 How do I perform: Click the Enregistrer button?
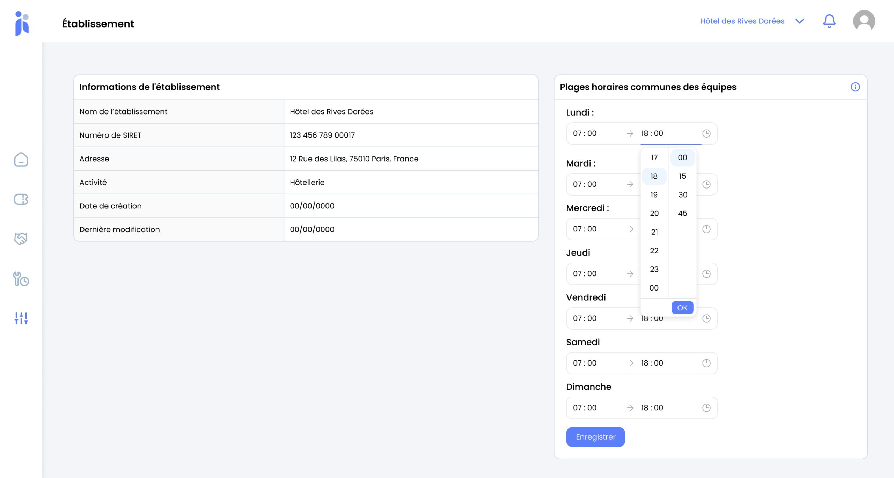(595, 437)
